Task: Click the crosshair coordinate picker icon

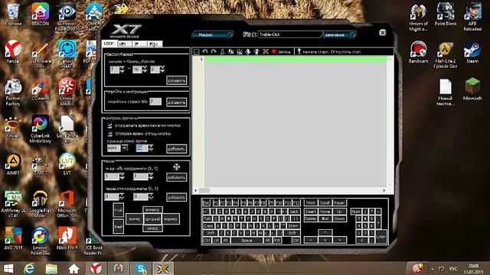Action: pyautogui.click(x=177, y=167)
